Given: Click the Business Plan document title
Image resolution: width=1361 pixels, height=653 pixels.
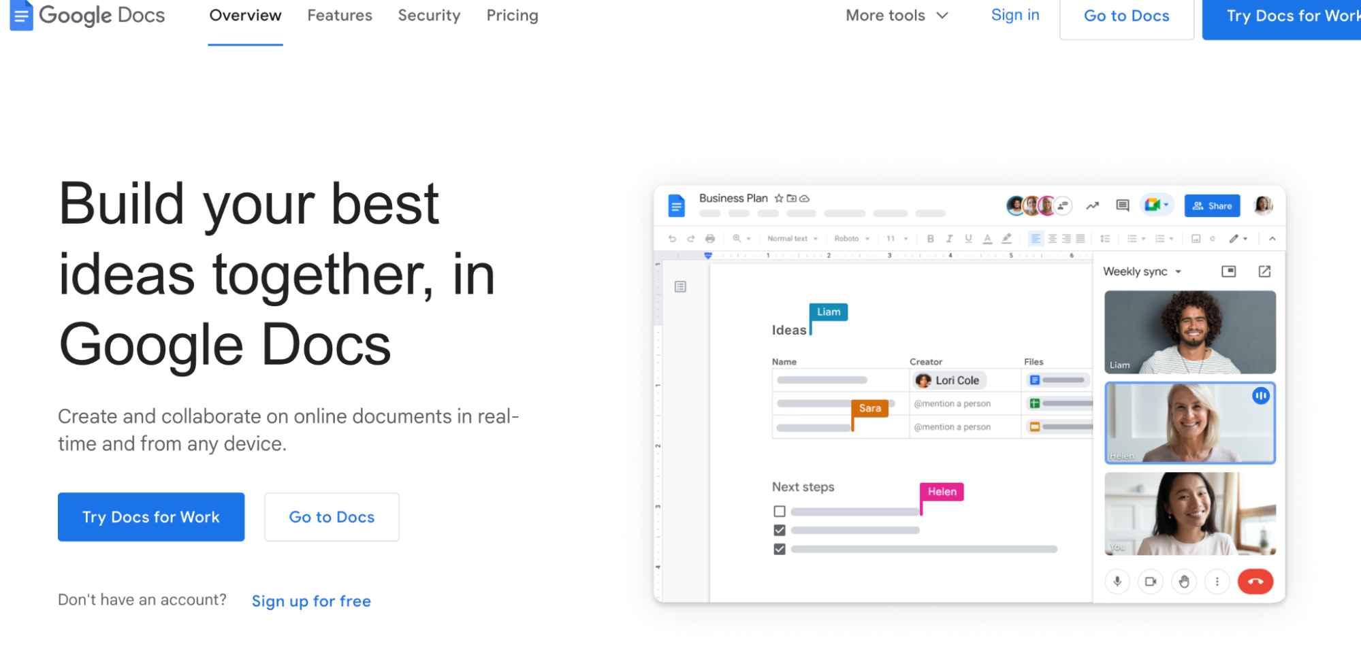Looking at the screenshot, I should (x=733, y=198).
